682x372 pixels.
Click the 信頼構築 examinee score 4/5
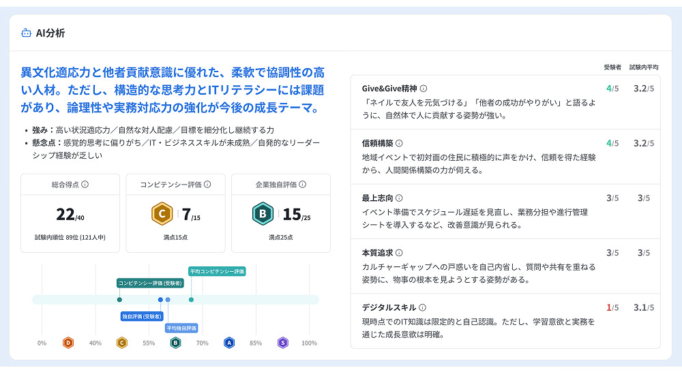612,143
